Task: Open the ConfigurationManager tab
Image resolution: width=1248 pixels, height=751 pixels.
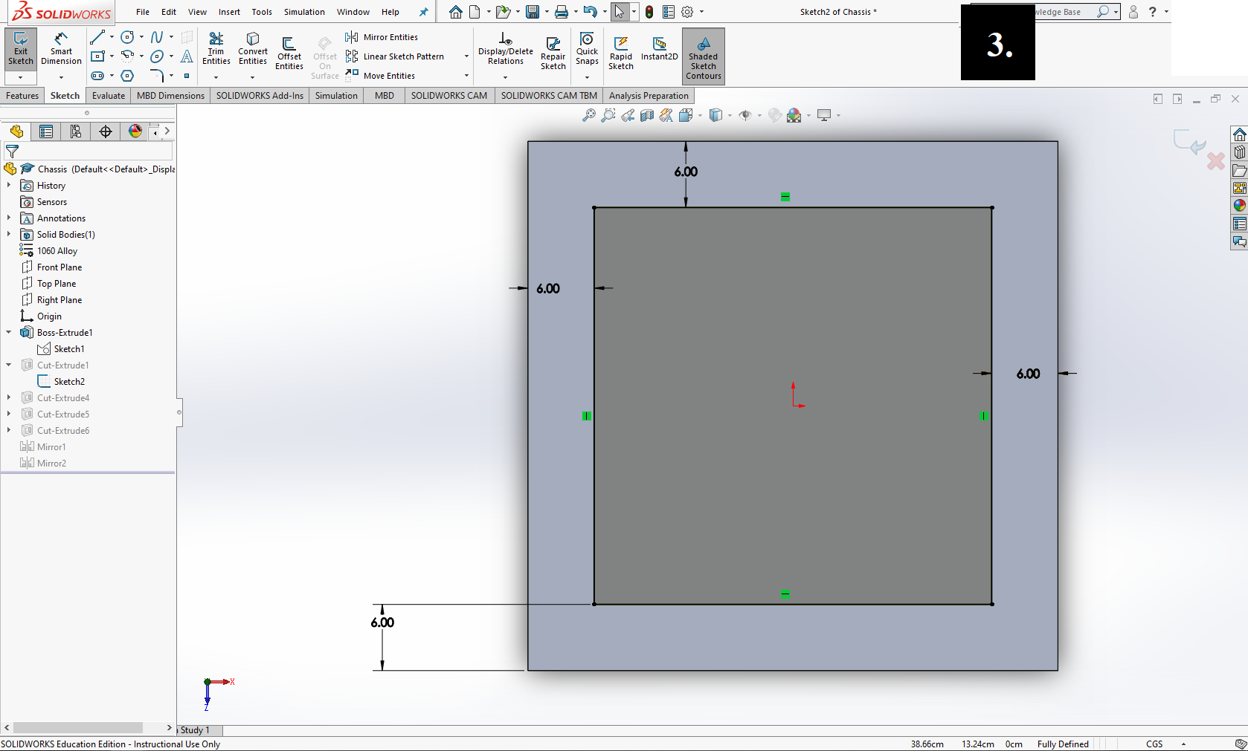Action: [76, 131]
